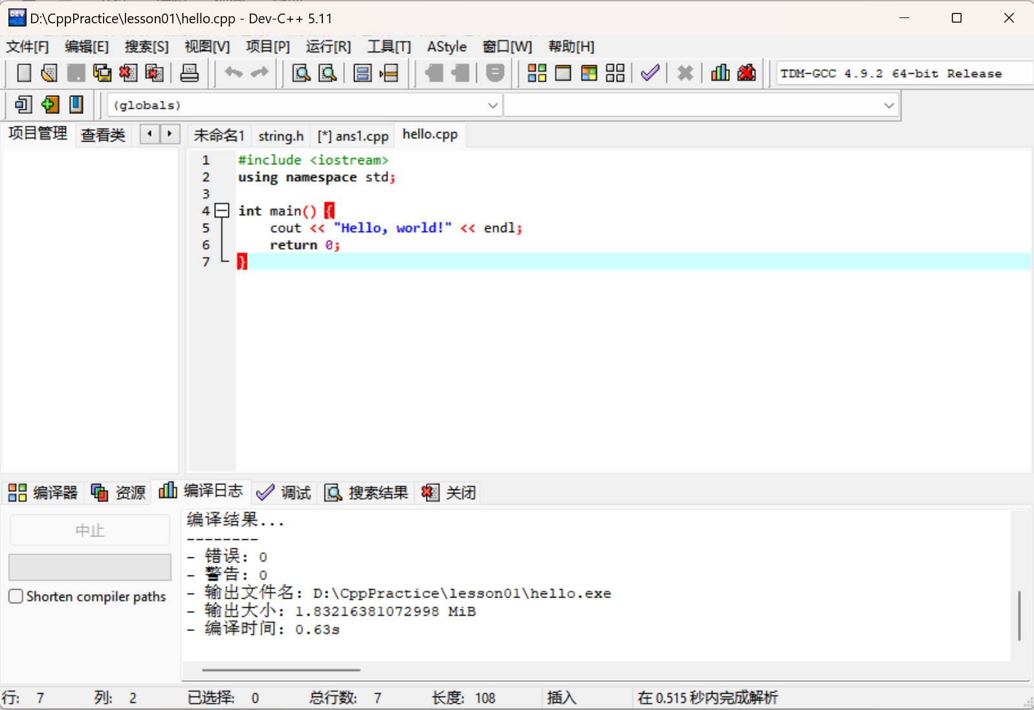The image size is (1034, 710).
Task: Click the left tab scroll arrow
Action: coord(149,134)
